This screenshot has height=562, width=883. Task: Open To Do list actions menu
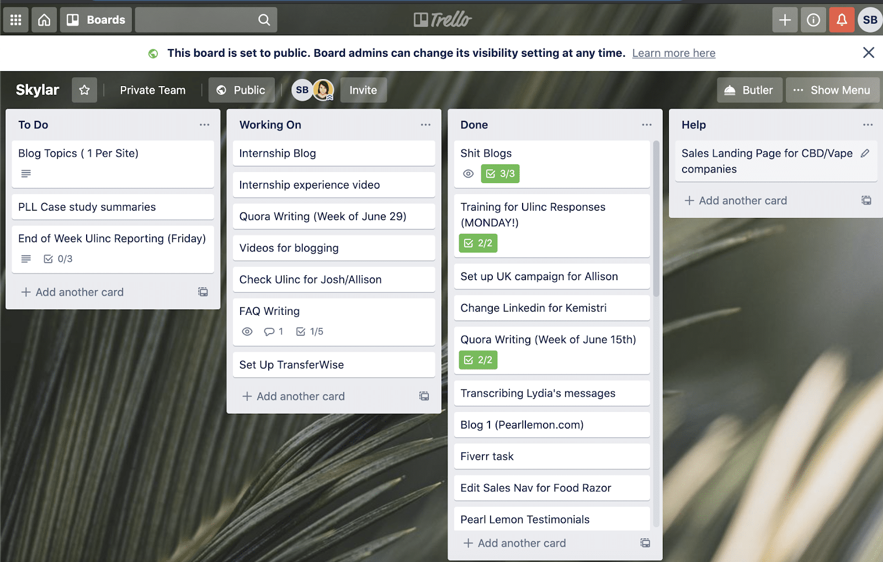(204, 125)
